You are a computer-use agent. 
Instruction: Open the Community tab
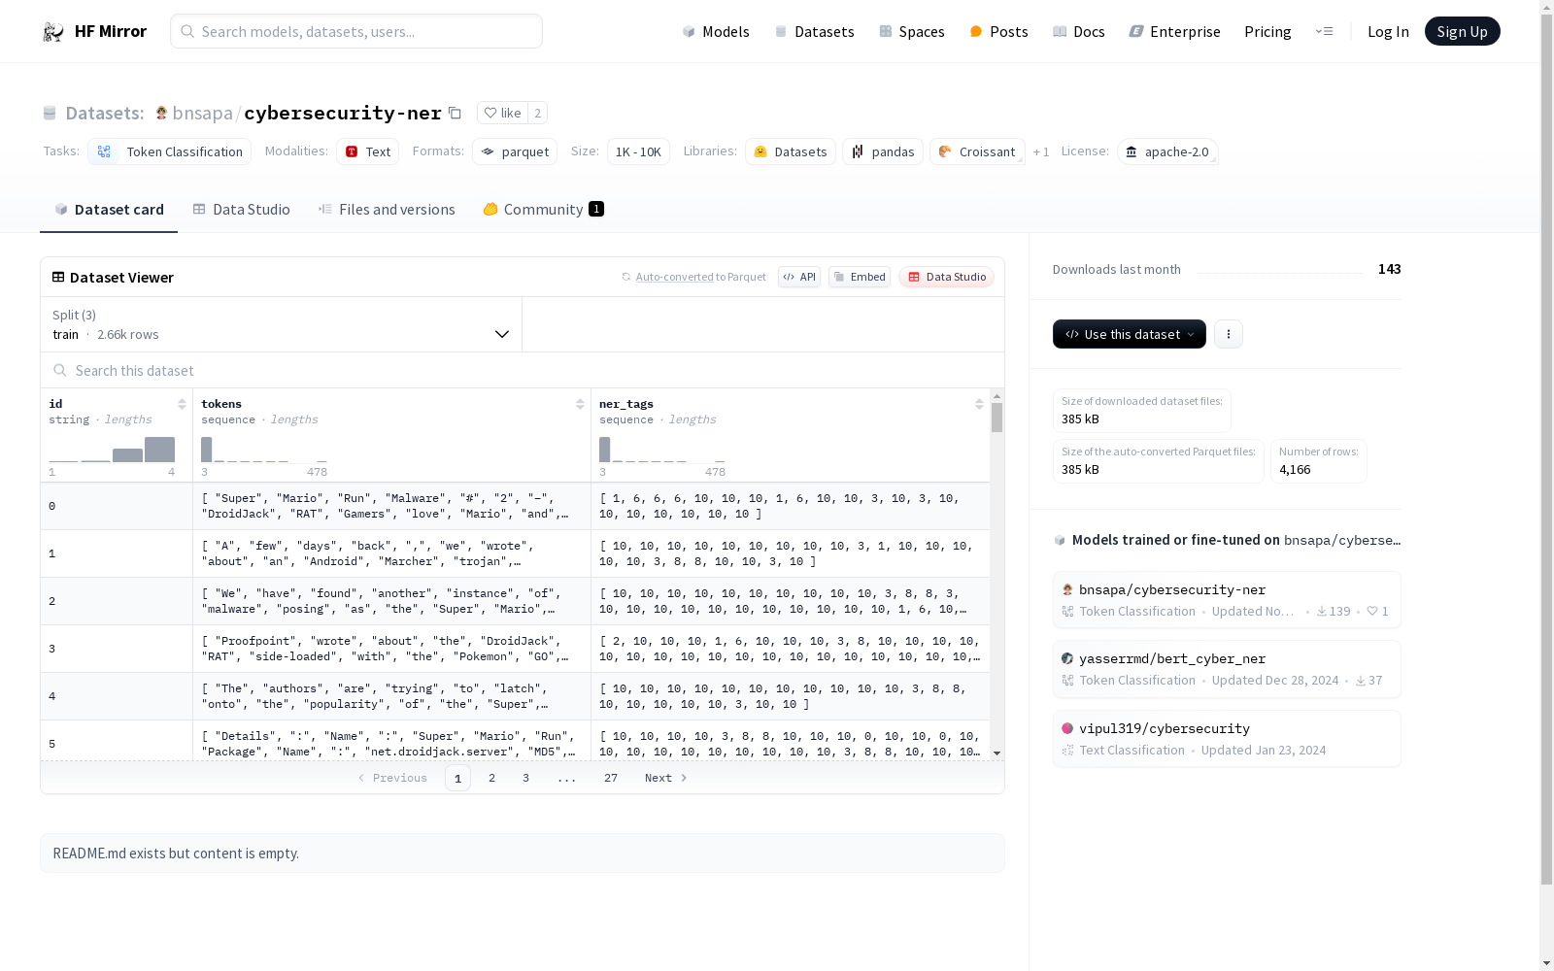pyautogui.click(x=543, y=210)
